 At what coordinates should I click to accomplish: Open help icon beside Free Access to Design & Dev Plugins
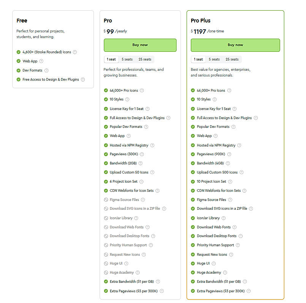83,80
